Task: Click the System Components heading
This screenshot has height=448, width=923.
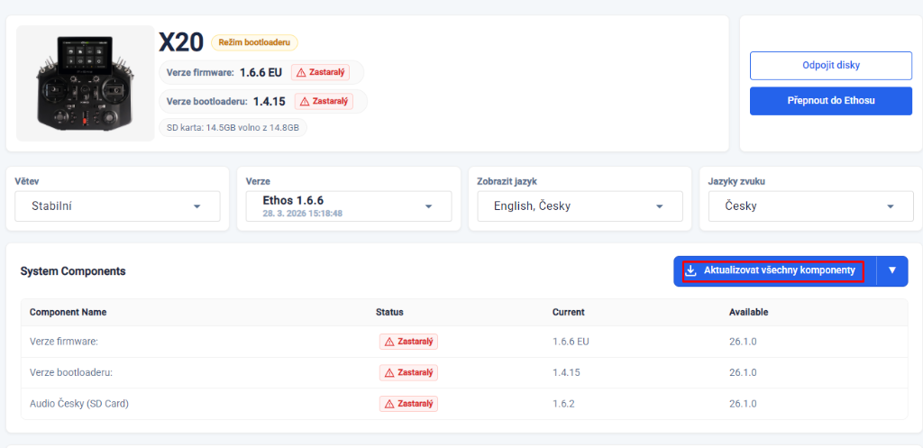Action: 73,270
